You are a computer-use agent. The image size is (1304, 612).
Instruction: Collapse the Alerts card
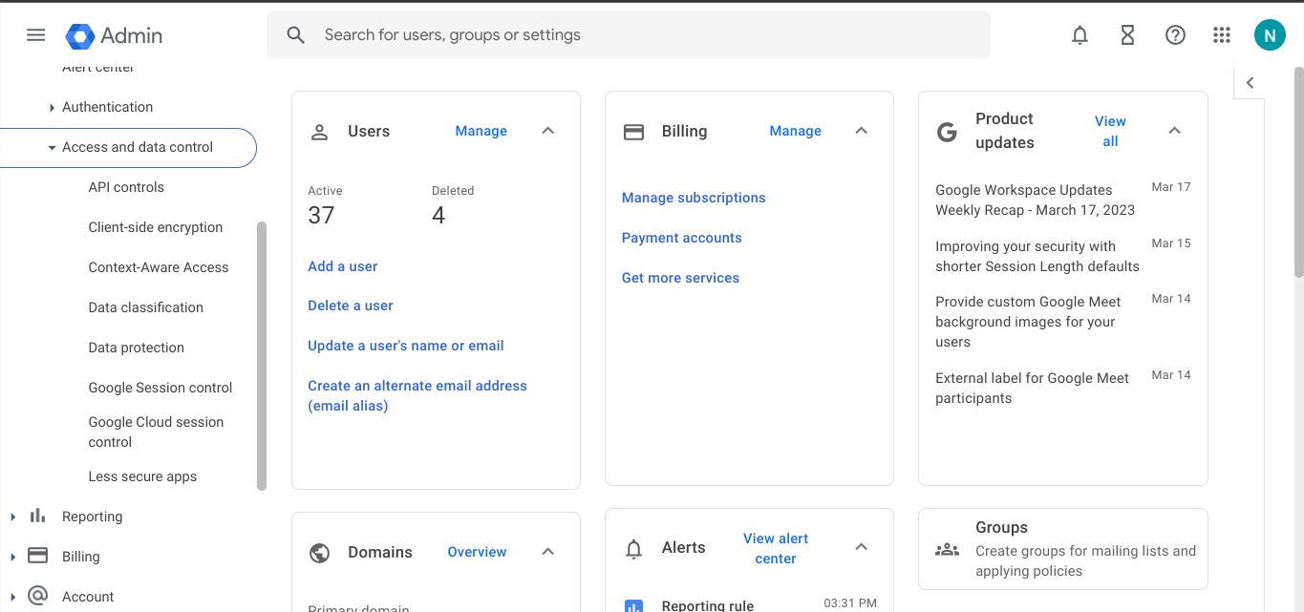click(x=862, y=547)
